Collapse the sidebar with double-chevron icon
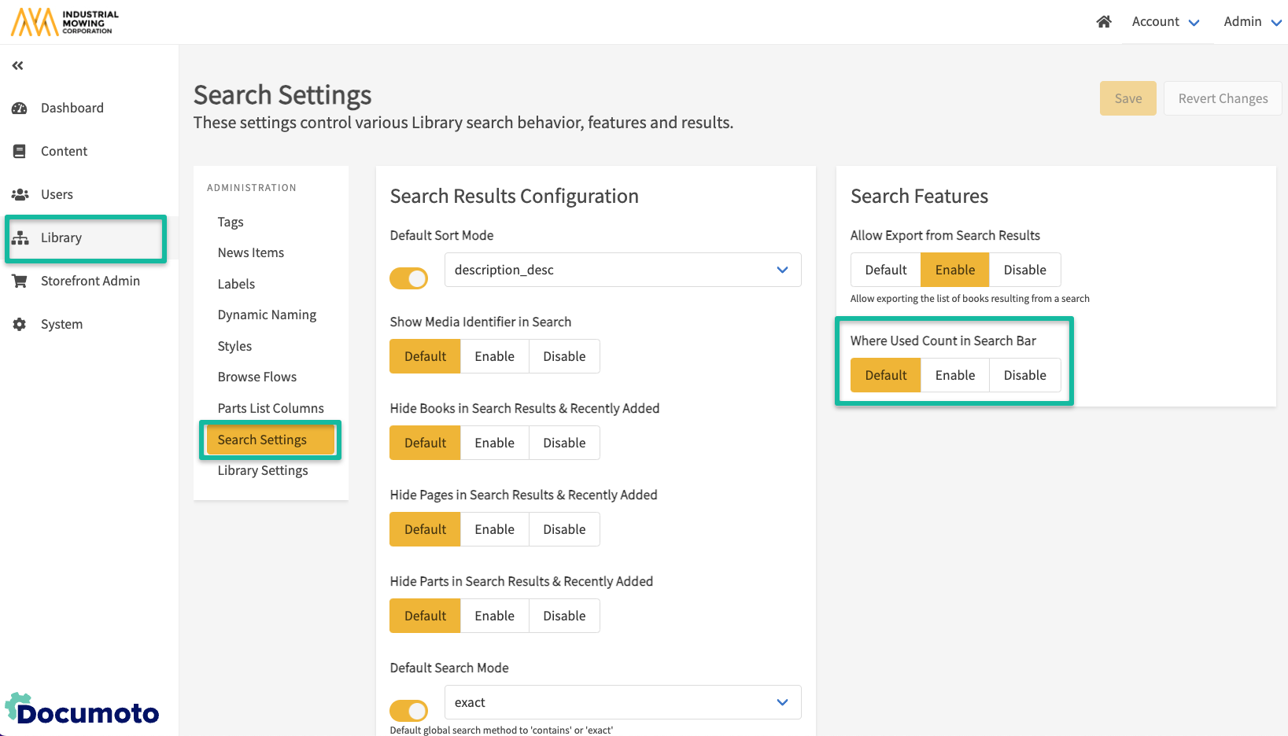 click(17, 66)
